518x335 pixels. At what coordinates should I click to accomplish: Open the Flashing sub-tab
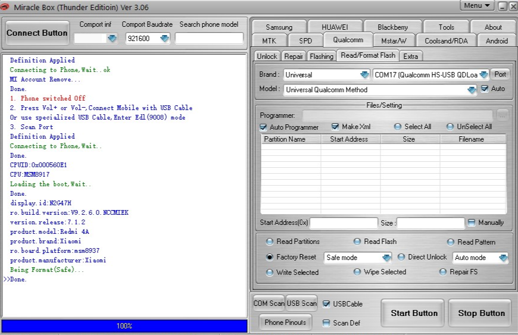coord(322,57)
